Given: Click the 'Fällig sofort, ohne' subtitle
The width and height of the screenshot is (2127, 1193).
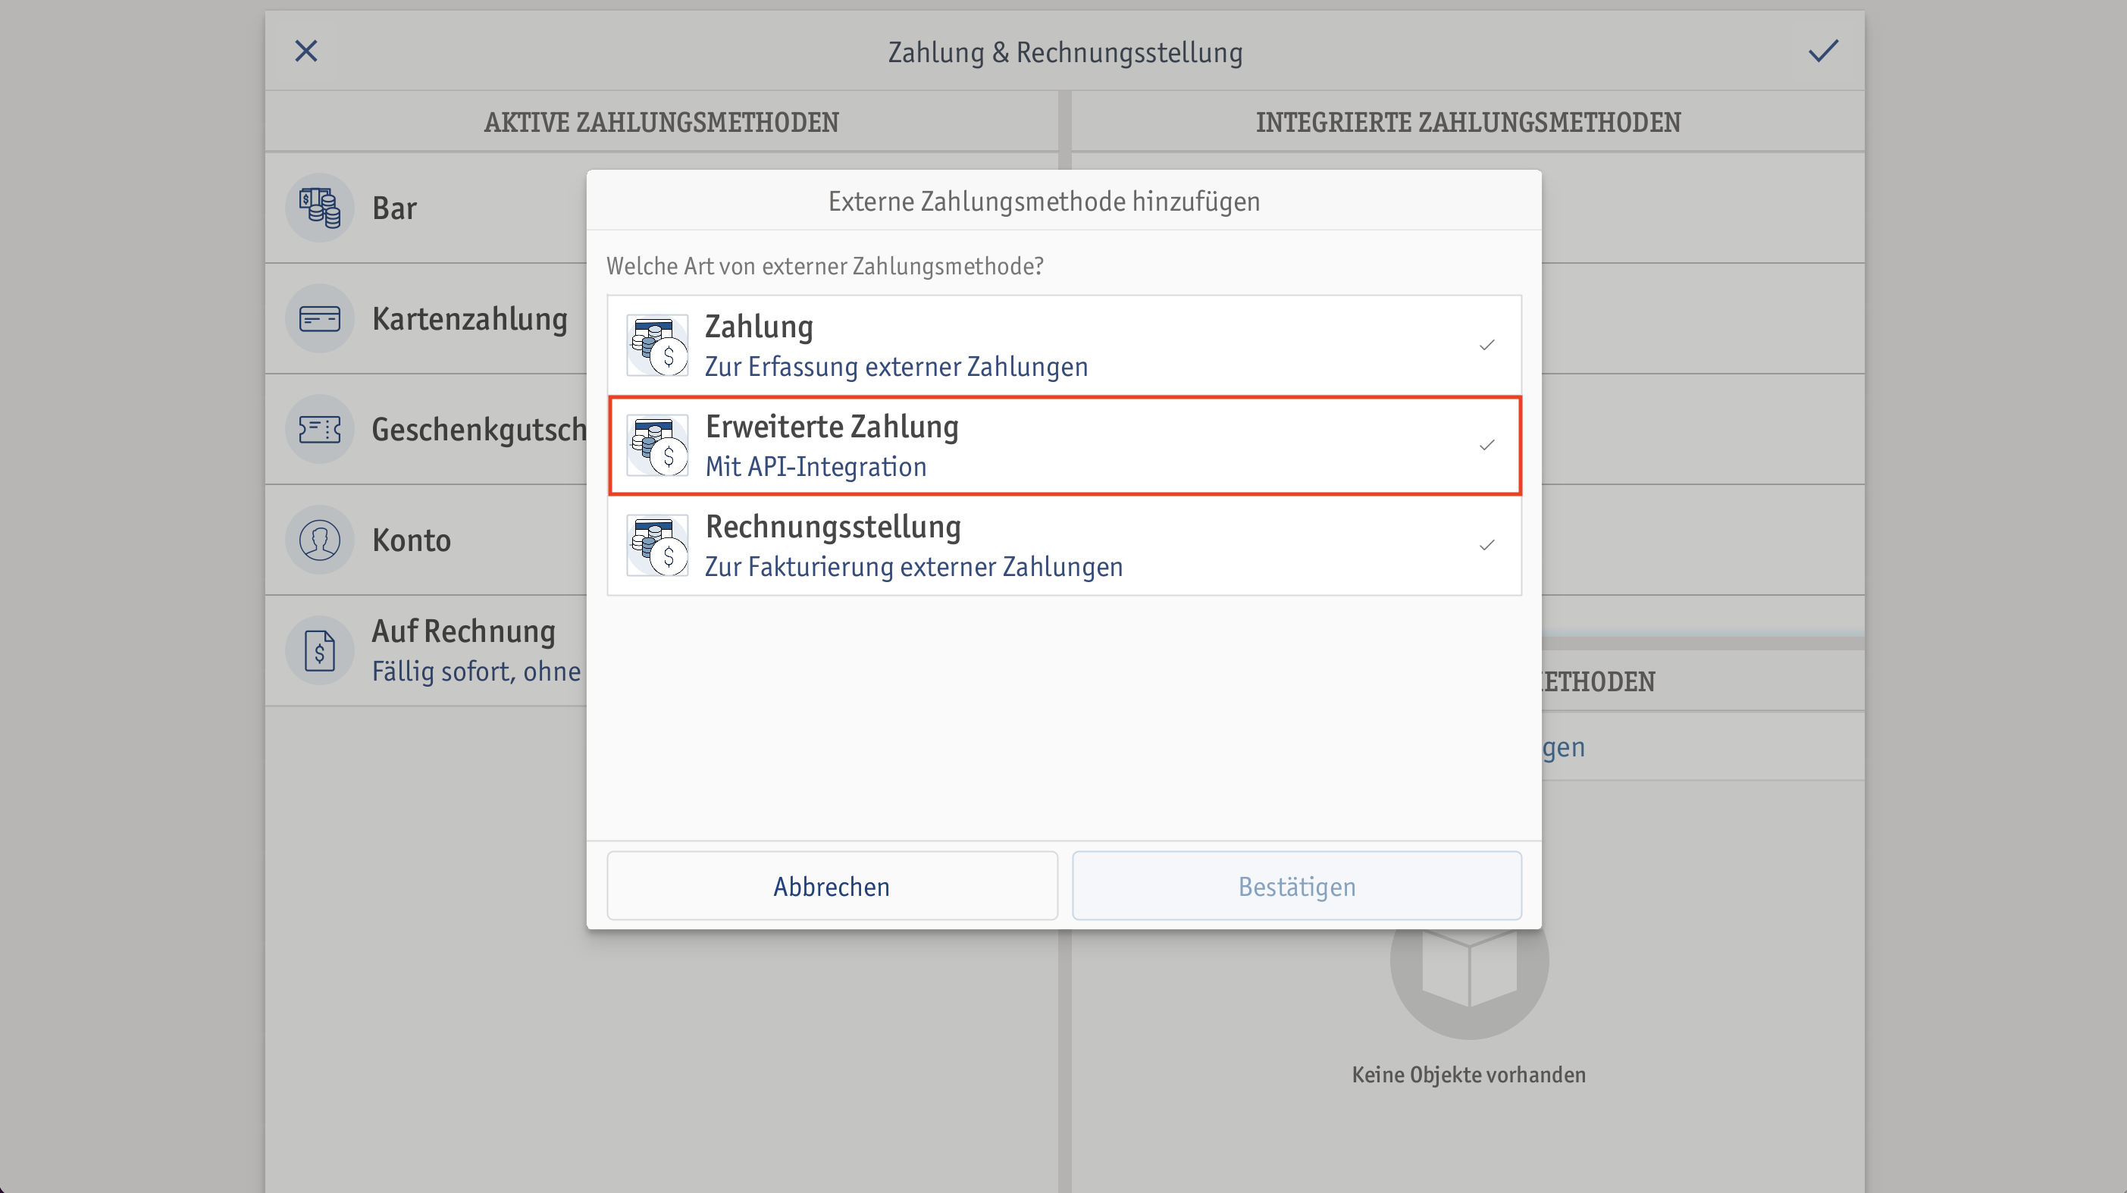Looking at the screenshot, I should (x=477, y=672).
